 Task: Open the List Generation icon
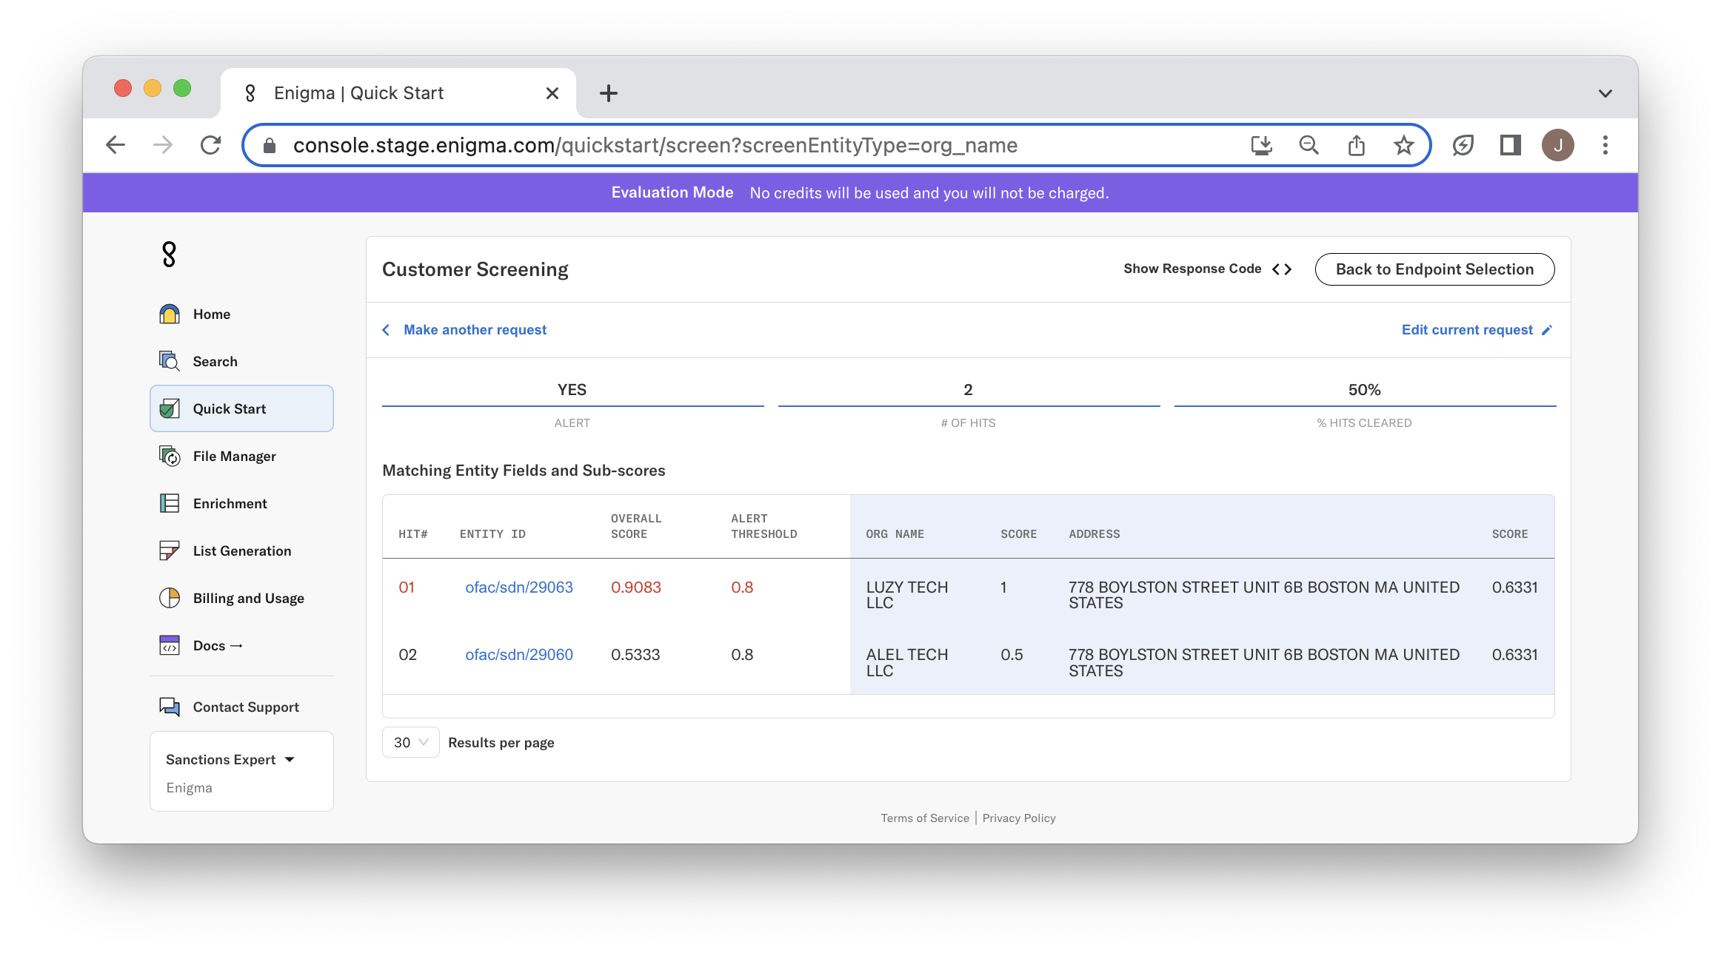click(170, 550)
